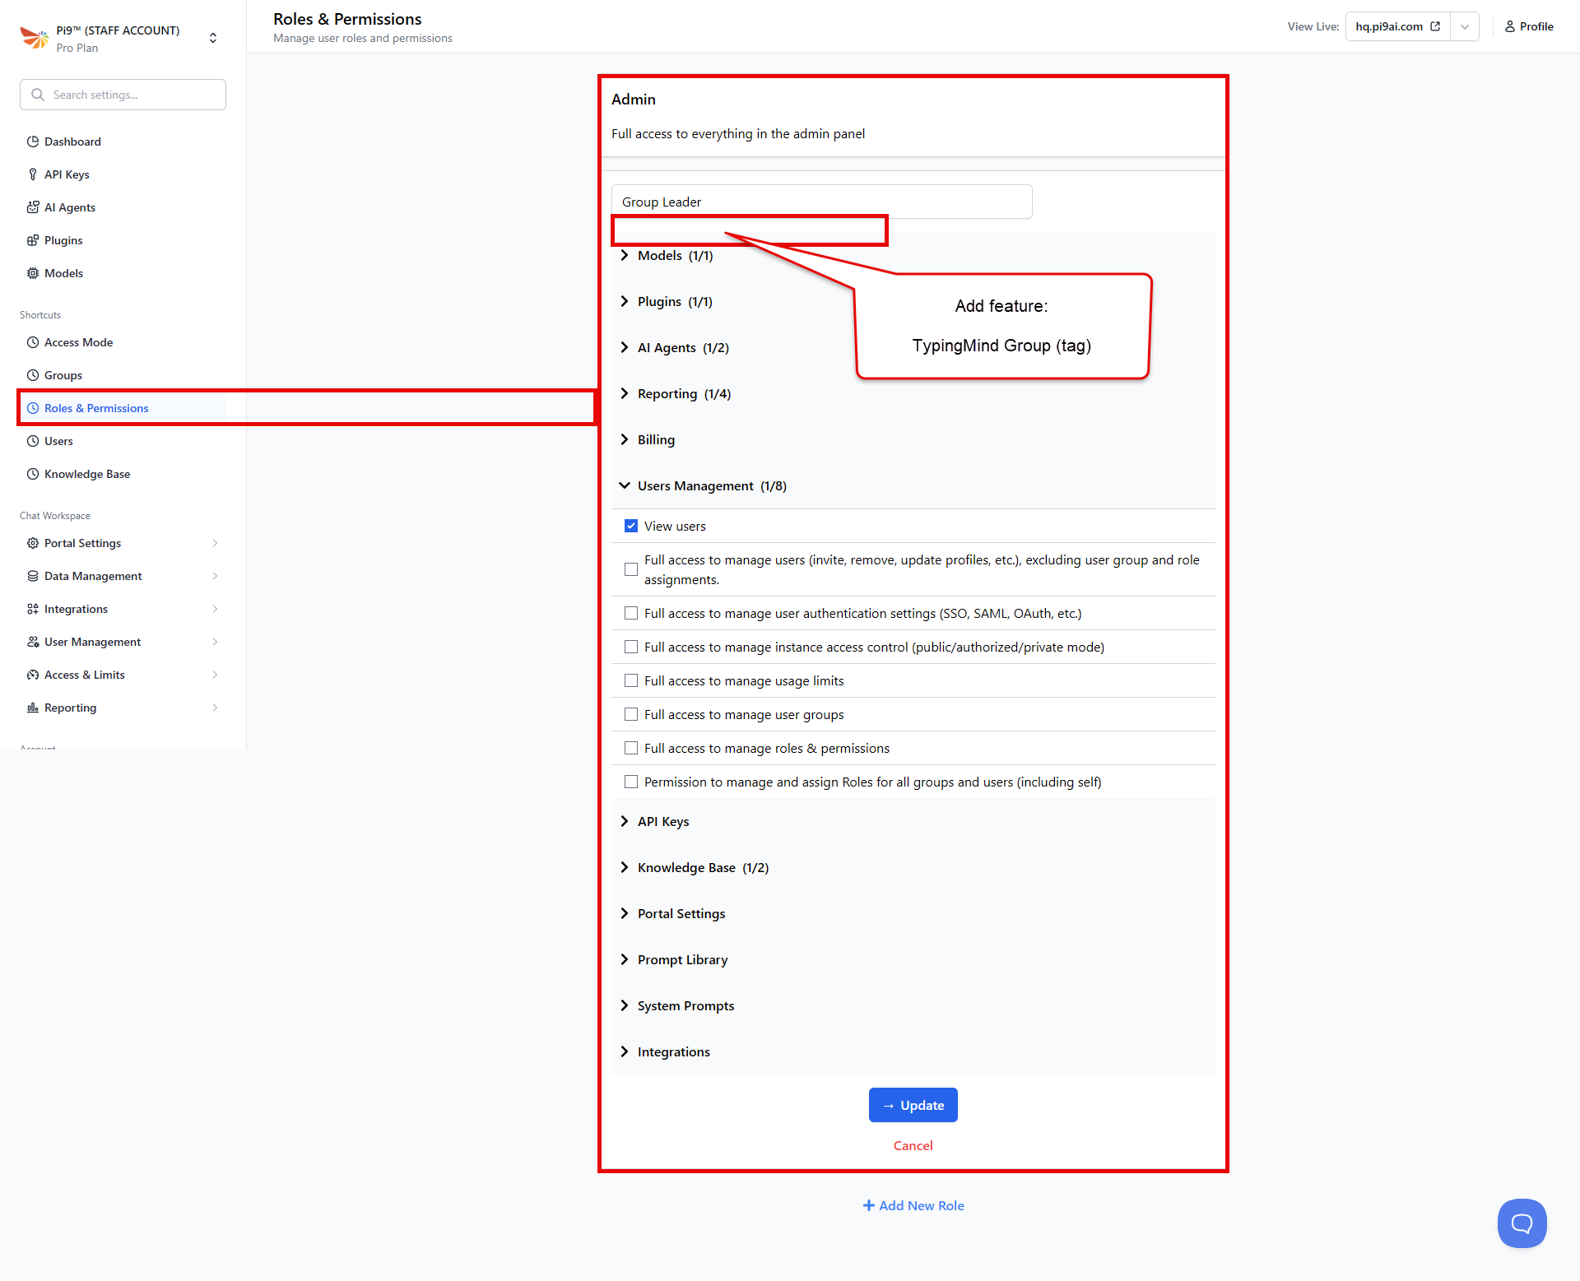This screenshot has width=1580, height=1281.
Task: Check manage user groups checkbox
Action: point(631,714)
